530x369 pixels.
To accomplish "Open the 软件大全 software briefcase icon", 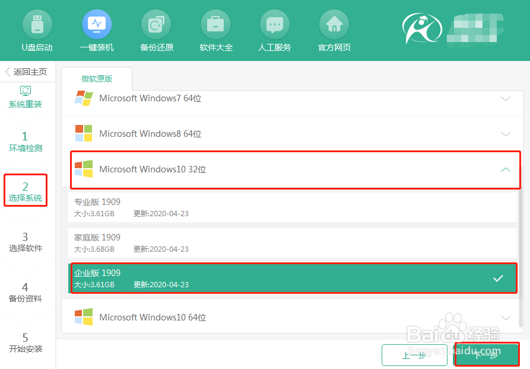I will click(215, 25).
